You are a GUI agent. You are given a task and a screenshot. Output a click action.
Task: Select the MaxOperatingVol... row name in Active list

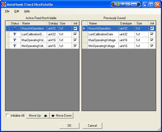coord(33,40)
